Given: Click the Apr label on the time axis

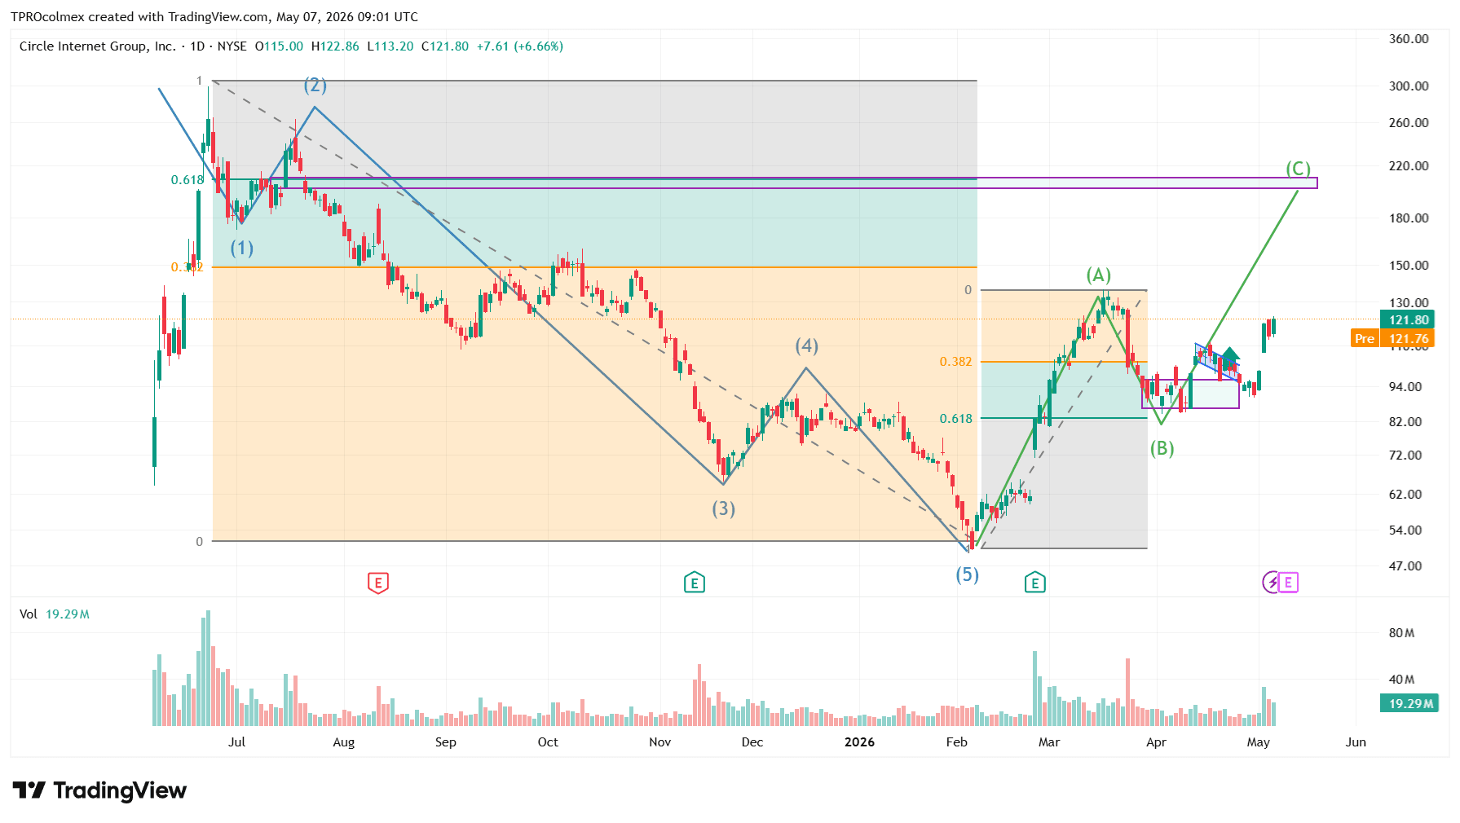Looking at the screenshot, I should coord(1156,742).
